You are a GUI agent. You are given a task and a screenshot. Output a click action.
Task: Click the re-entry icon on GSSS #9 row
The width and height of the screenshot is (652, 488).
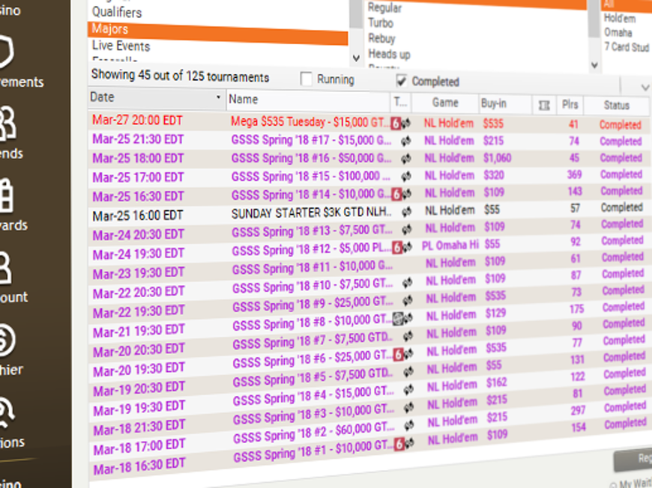pyautogui.click(x=408, y=300)
